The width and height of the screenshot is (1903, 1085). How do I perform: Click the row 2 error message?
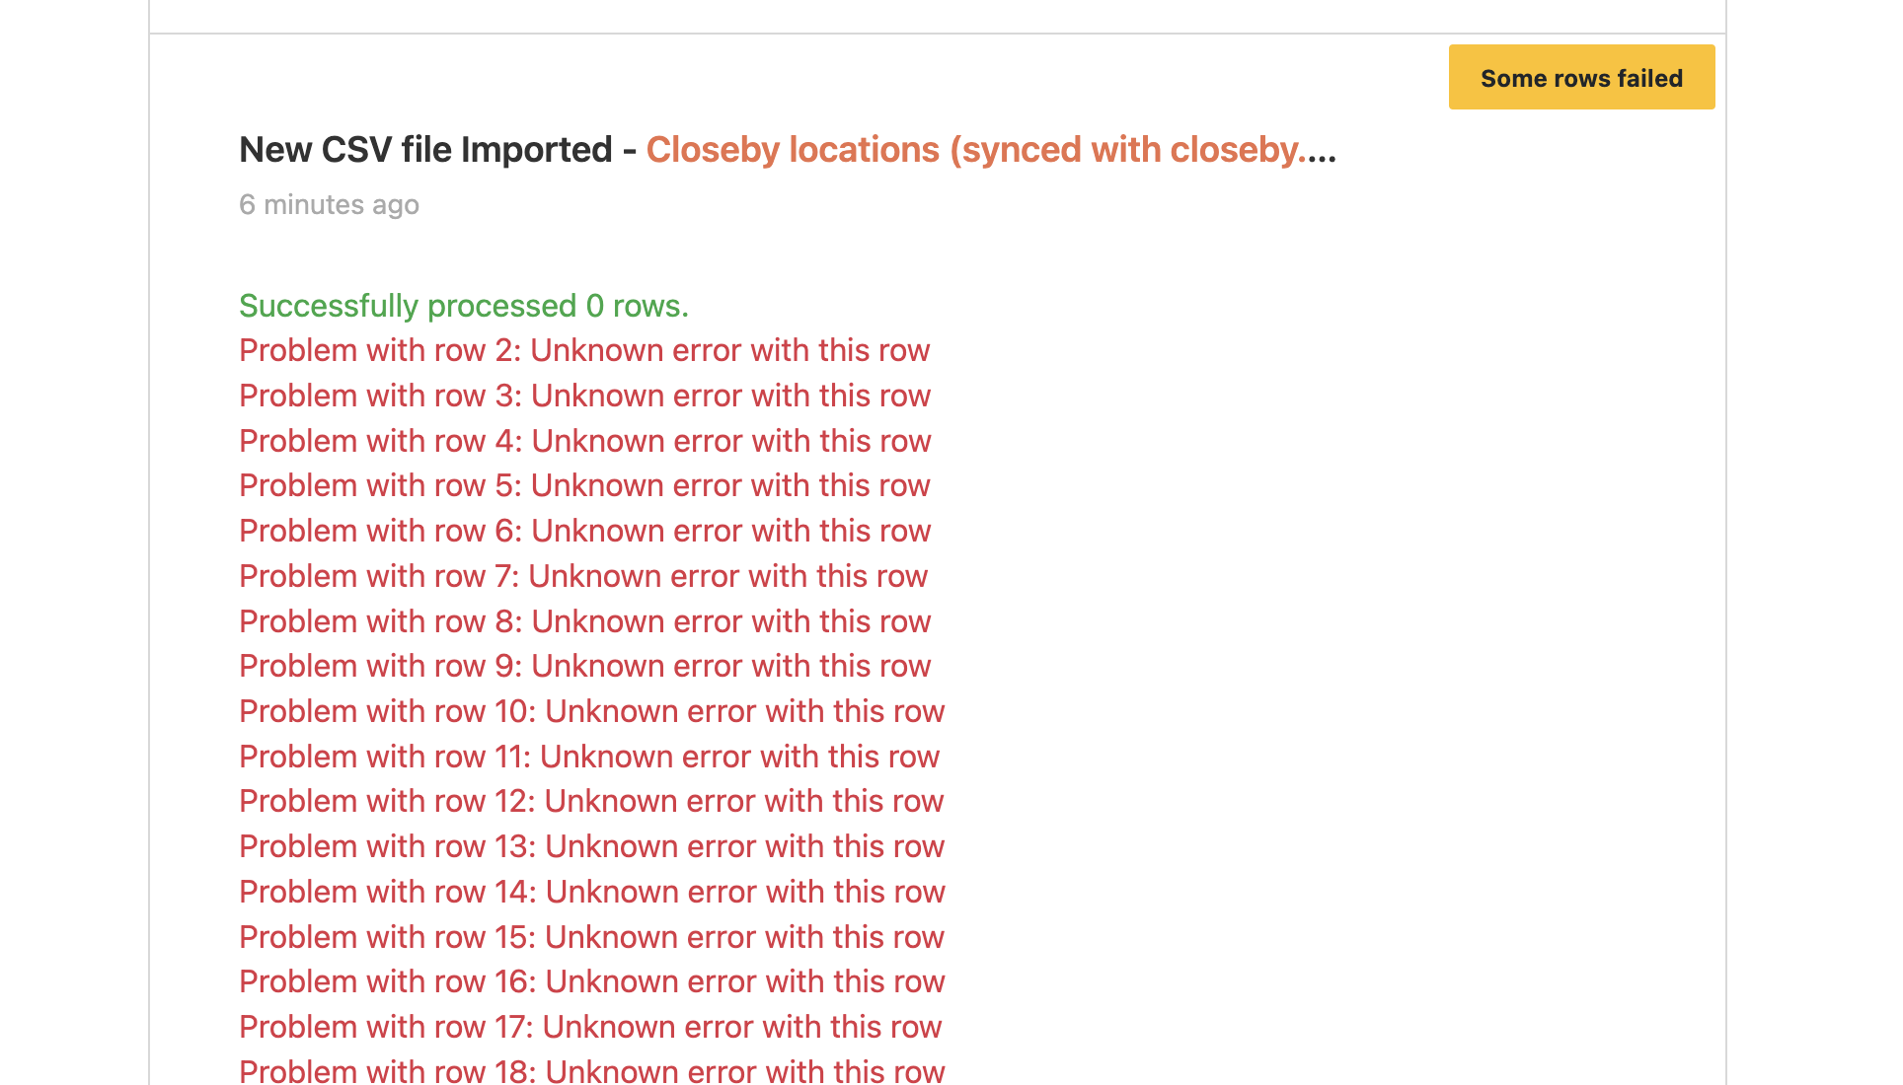click(584, 350)
